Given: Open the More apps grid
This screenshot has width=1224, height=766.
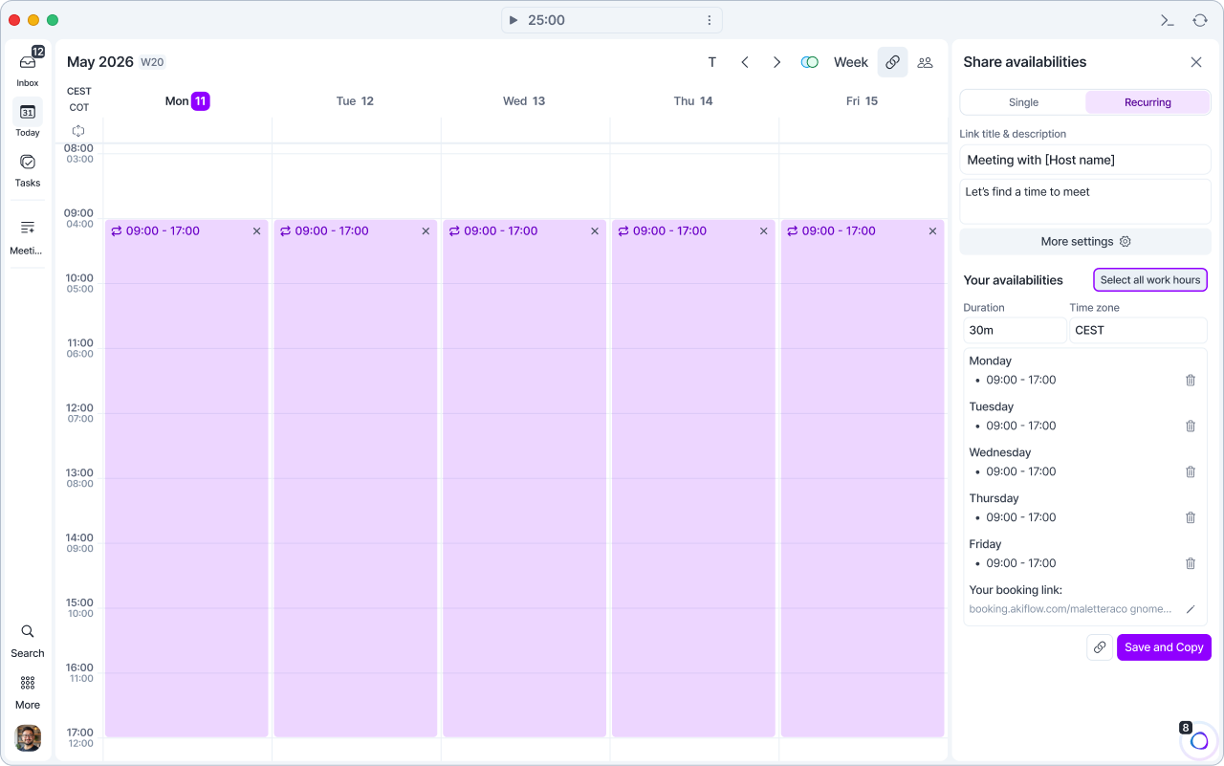Looking at the screenshot, I should tap(28, 691).
